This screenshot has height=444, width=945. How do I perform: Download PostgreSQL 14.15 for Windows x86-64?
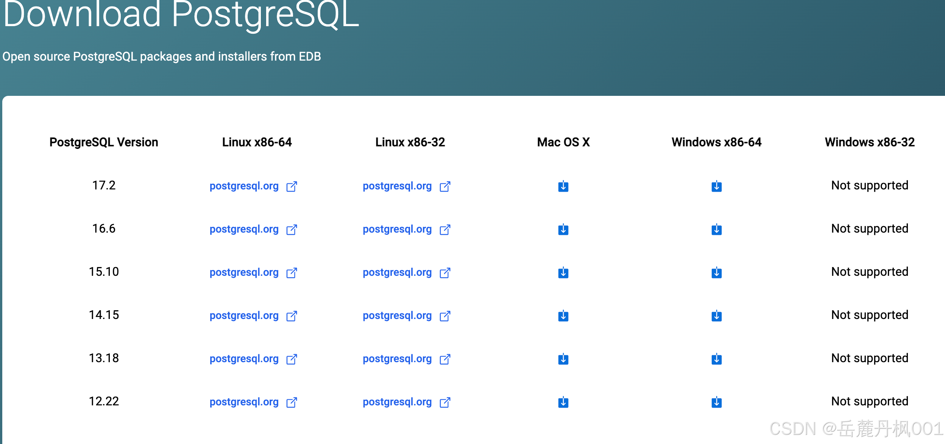click(x=716, y=316)
